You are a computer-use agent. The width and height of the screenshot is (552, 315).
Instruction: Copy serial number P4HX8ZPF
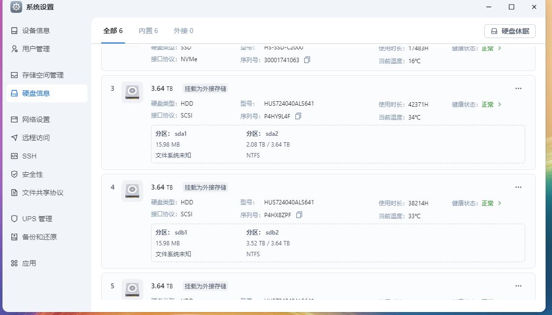[x=299, y=215]
